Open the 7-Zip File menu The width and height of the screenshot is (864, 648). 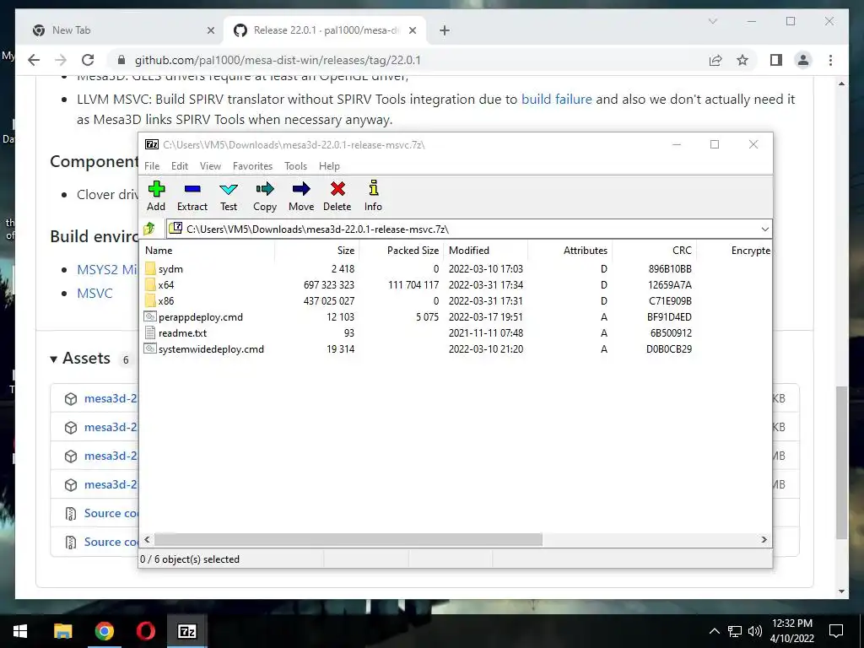point(152,166)
